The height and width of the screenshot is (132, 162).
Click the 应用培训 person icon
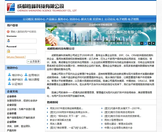(x=26, y=75)
